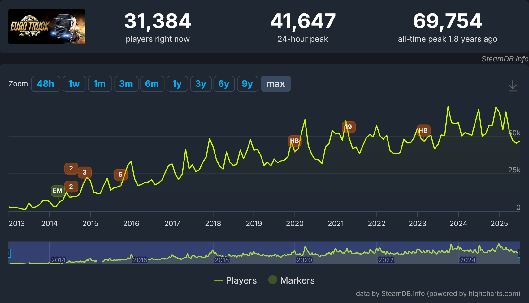This screenshot has height=303, width=529.
Task: Click the 2024 x-axis label
Action: pyautogui.click(x=458, y=223)
